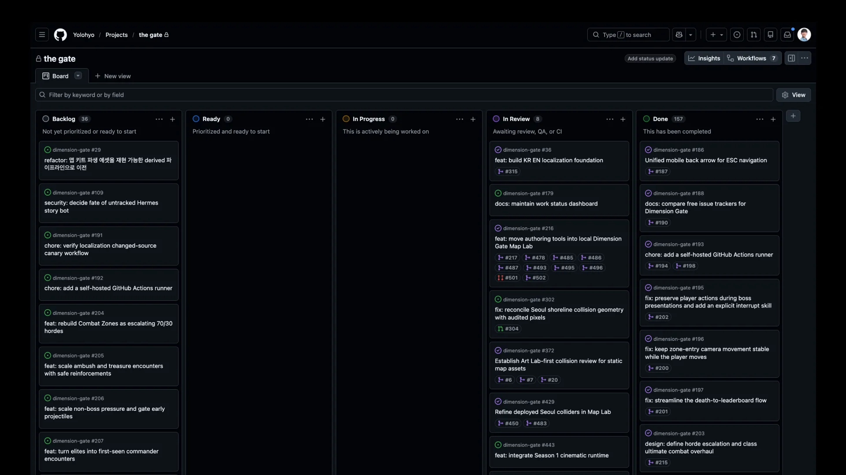Viewport: 846px width, 475px height.
Task: Add item to In Progress column with plus
Action: pos(473,119)
